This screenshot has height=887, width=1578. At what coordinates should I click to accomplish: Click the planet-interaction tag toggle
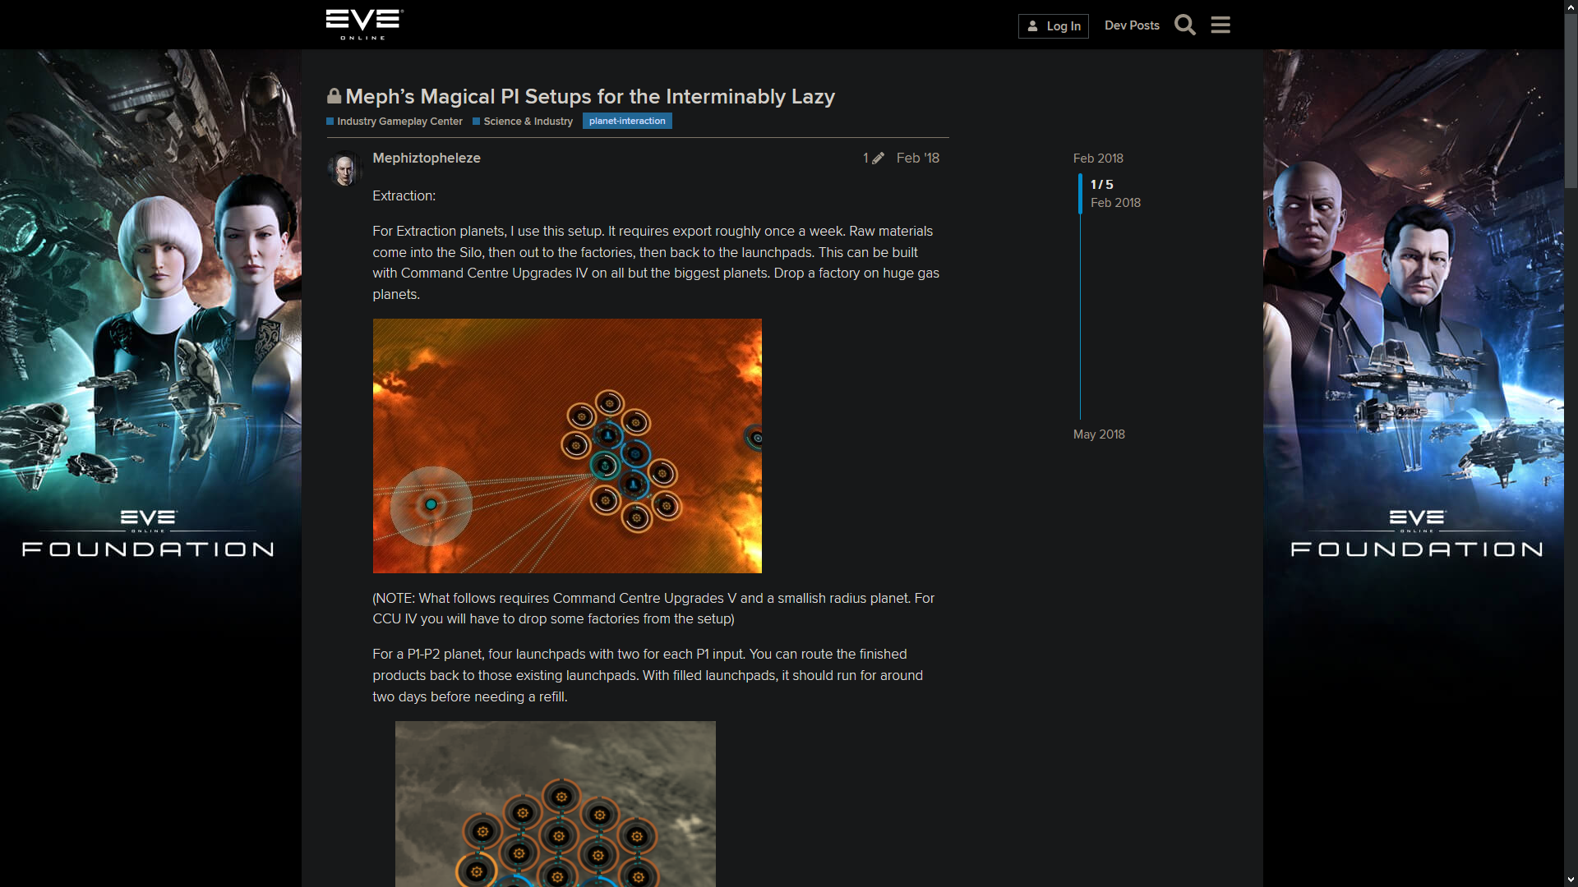tap(628, 120)
